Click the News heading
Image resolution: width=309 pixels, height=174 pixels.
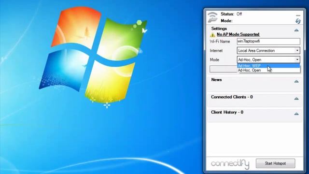(x=216, y=80)
